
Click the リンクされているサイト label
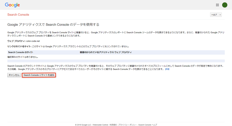[x=19, y=47]
